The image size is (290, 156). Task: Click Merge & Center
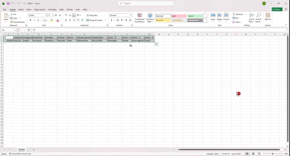(x=95, y=20)
